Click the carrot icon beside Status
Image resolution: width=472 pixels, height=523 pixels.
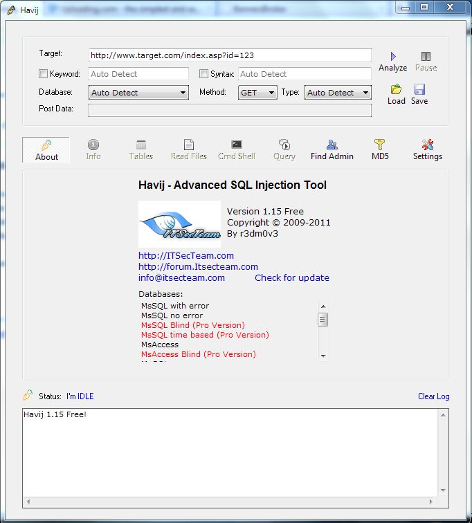pyautogui.click(x=28, y=395)
